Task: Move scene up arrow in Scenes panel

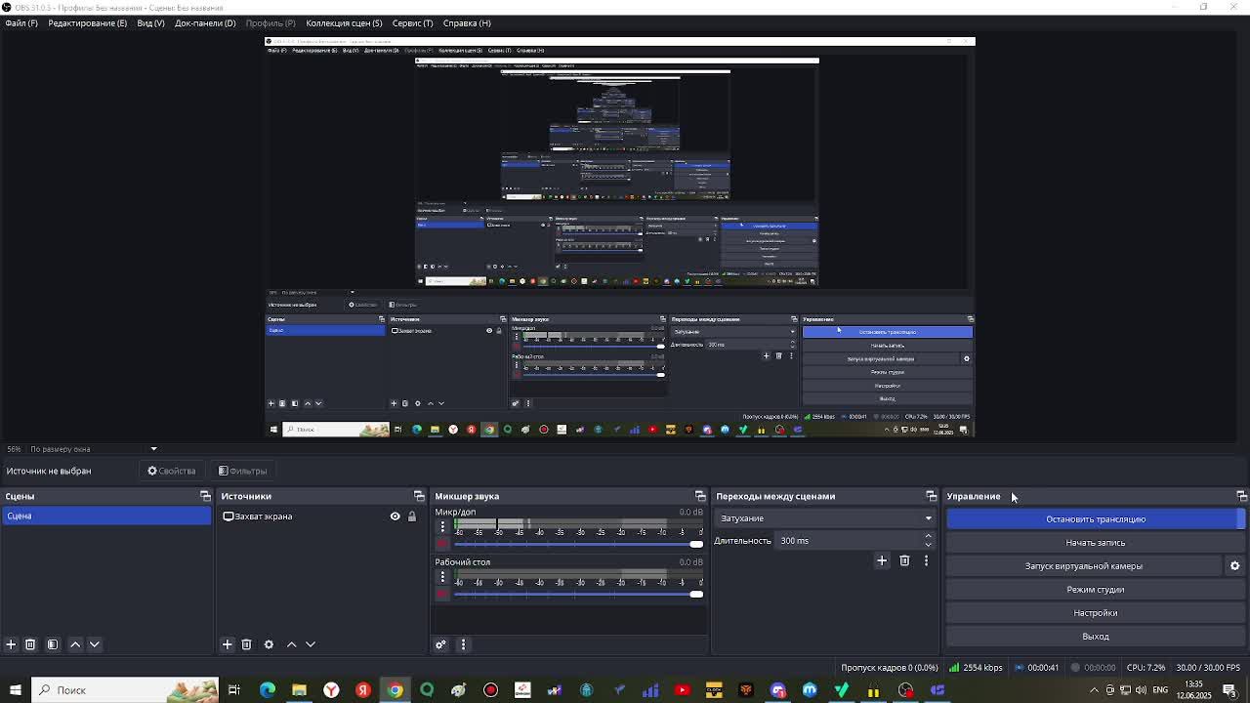Action: 75,644
